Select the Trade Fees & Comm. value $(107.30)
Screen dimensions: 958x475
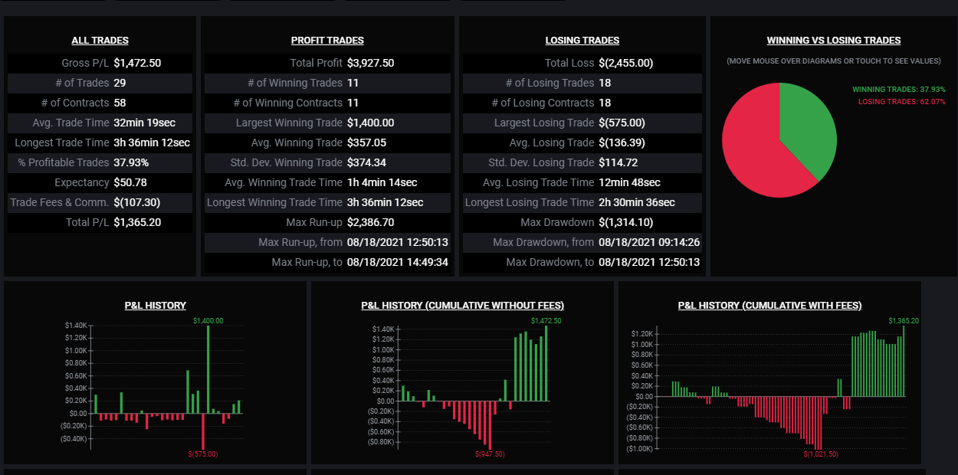point(137,202)
